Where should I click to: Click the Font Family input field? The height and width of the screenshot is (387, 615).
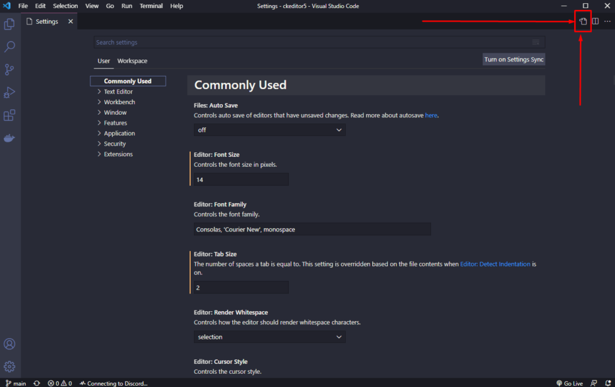click(x=313, y=230)
